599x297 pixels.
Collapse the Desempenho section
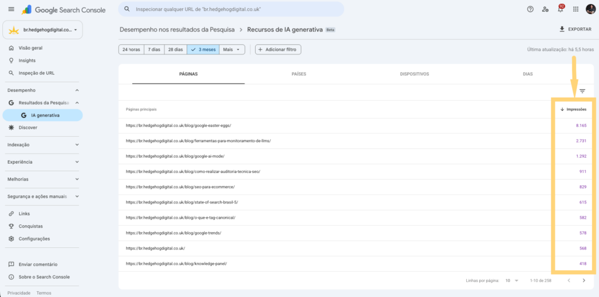(77, 91)
